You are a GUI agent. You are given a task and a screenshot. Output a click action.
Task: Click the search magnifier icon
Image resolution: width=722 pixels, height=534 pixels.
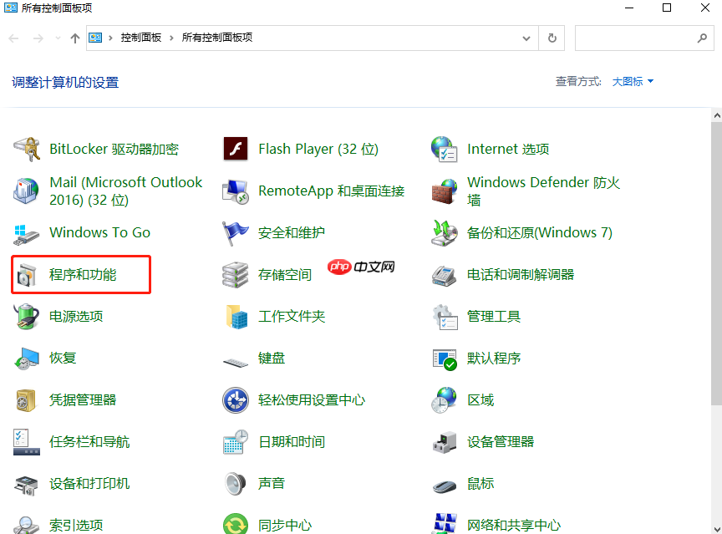(x=702, y=38)
